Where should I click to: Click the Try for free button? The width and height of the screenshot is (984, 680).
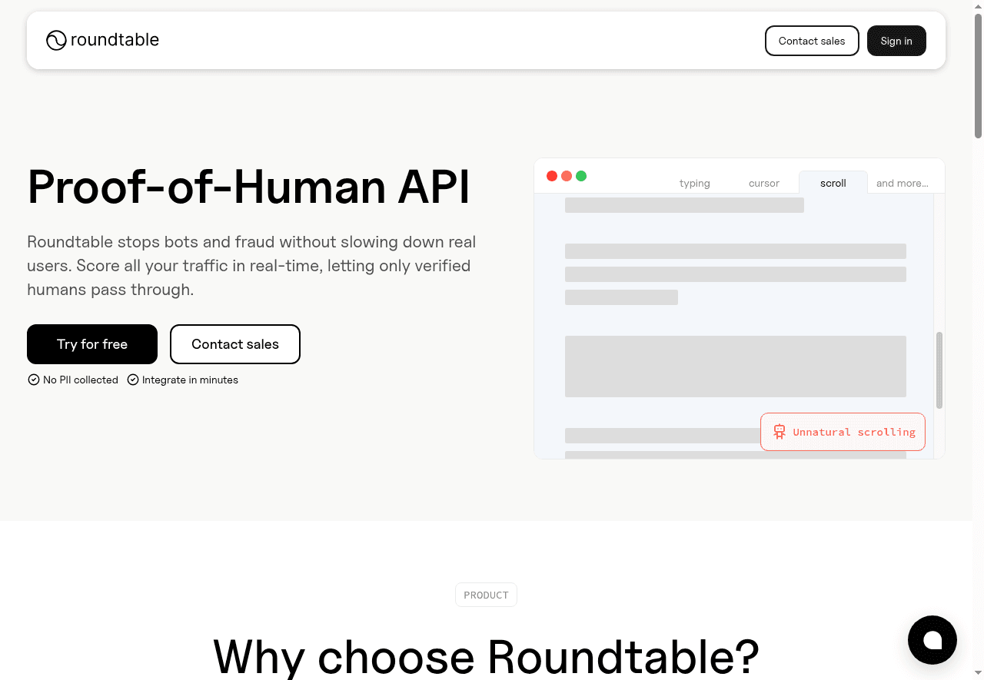(91, 344)
